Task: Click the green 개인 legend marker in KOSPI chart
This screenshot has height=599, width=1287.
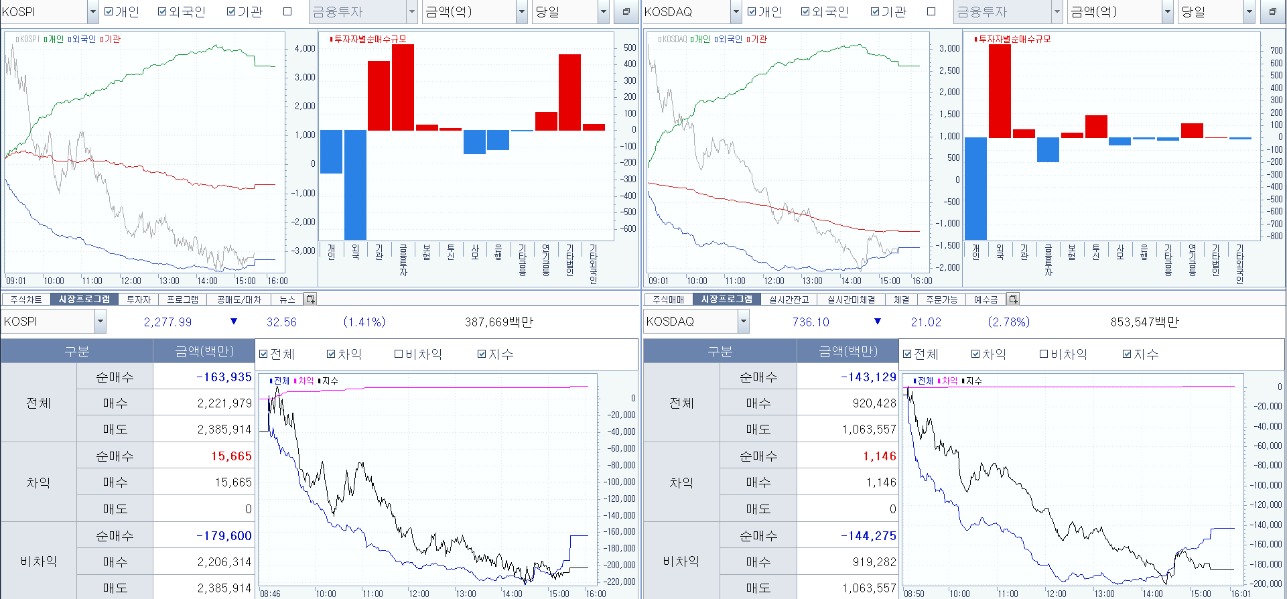Action: click(x=45, y=40)
